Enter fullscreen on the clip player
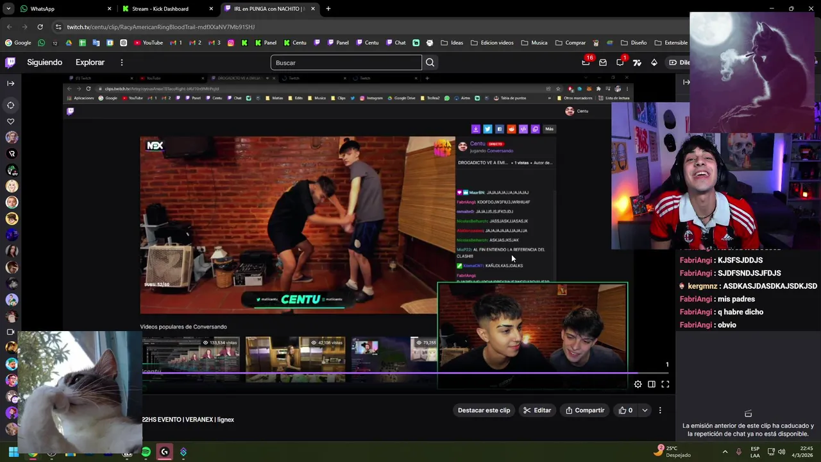Screen dimensions: 821x462 [x=665, y=384]
